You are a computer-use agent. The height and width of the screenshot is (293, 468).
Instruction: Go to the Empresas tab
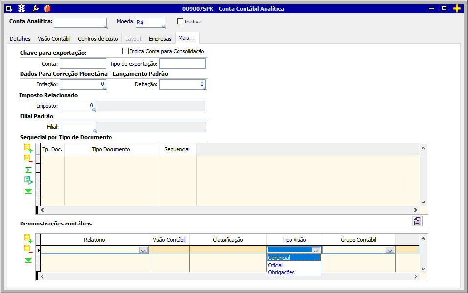coord(160,39)
